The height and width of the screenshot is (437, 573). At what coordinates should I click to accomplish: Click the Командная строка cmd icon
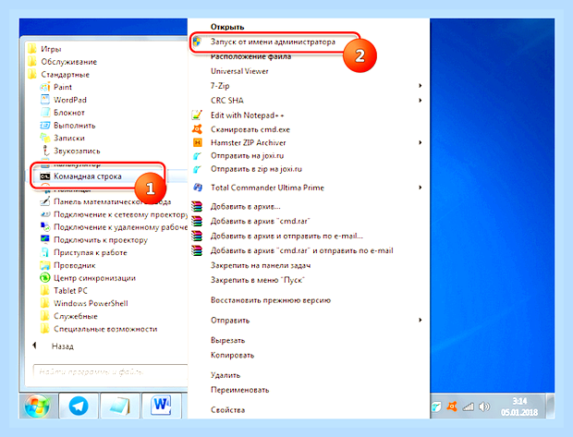point(44,176)
